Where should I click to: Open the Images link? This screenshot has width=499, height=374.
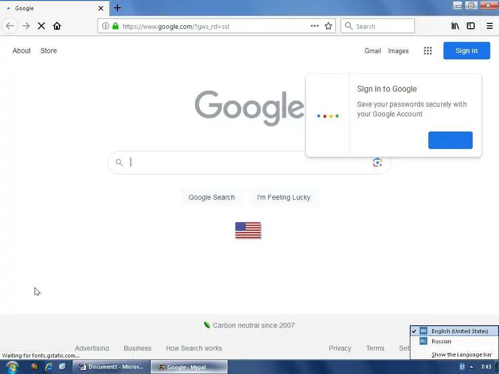coord(399,51)
